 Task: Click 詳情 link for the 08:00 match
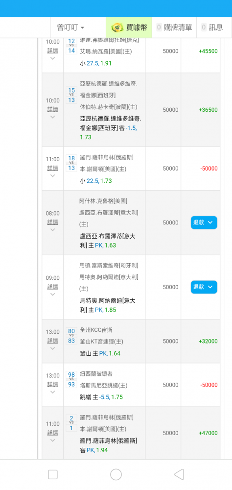[52, 222]
